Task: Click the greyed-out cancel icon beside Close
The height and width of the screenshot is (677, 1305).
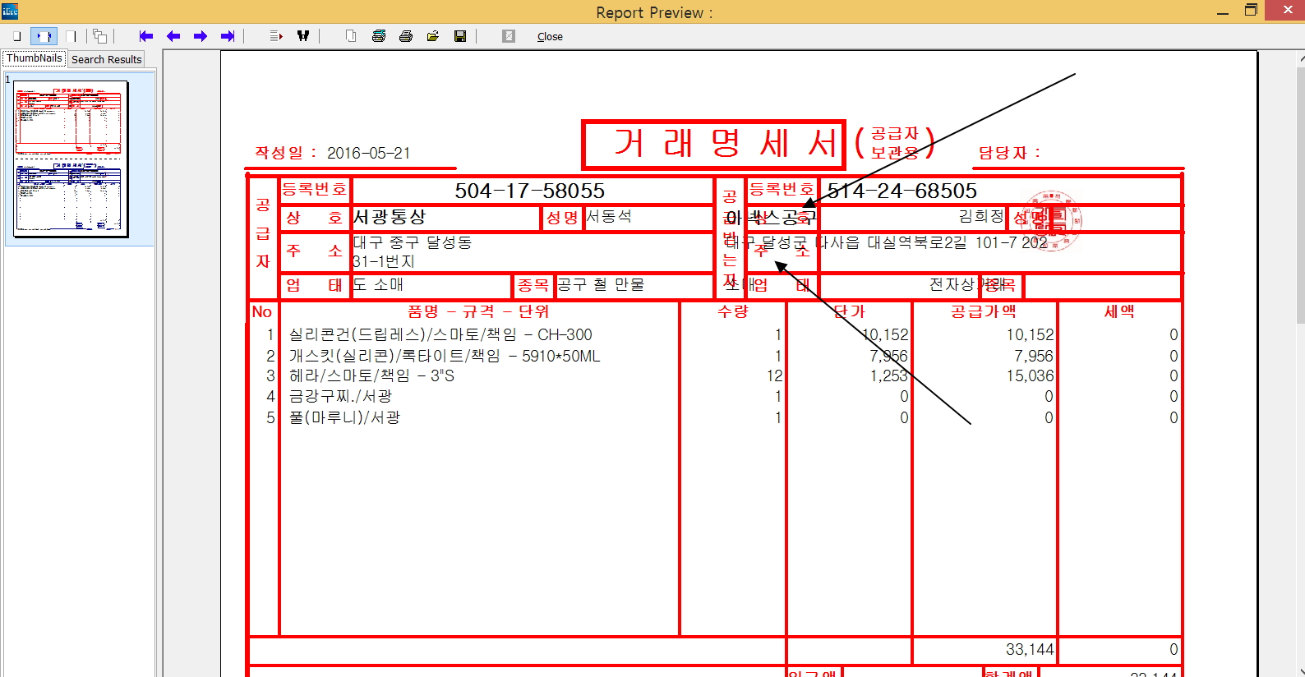Action: click(x=509, y=36)
